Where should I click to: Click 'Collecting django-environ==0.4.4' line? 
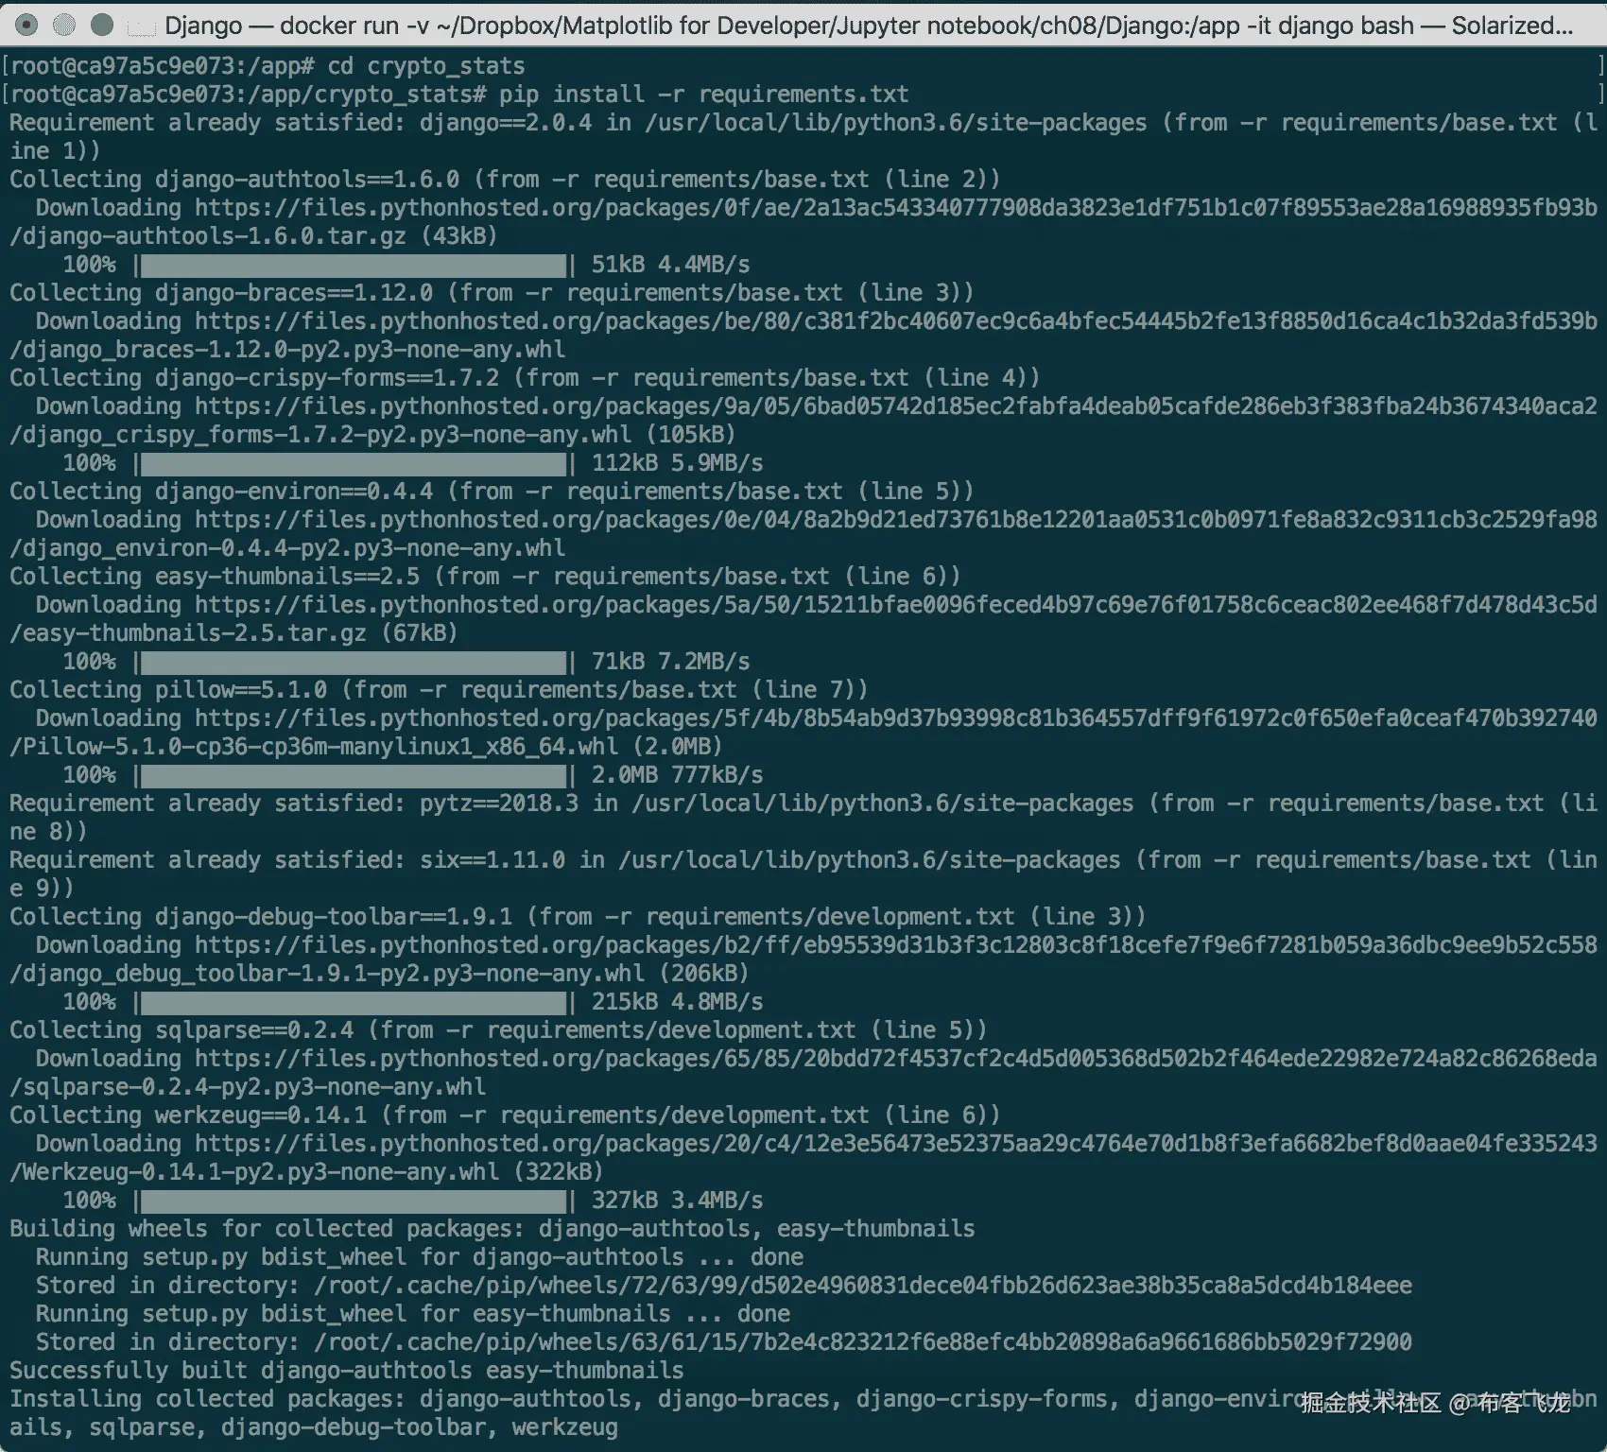click(492, 492)
